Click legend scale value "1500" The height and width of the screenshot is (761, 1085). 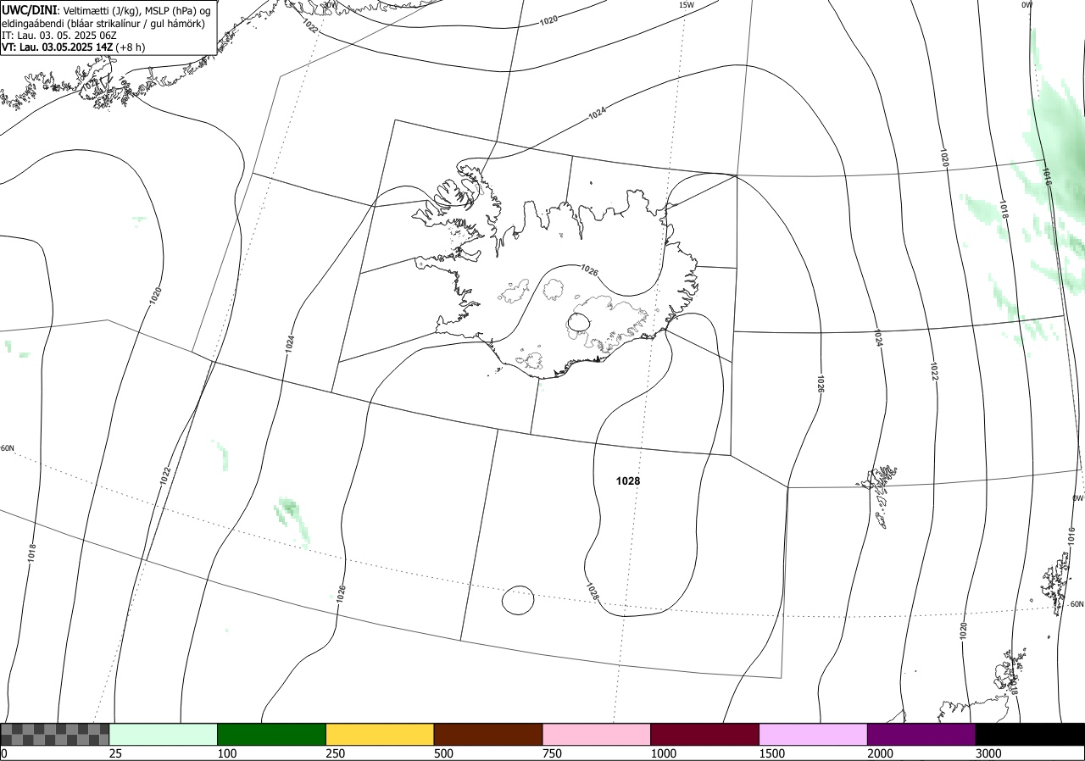[x=772, y=753]
